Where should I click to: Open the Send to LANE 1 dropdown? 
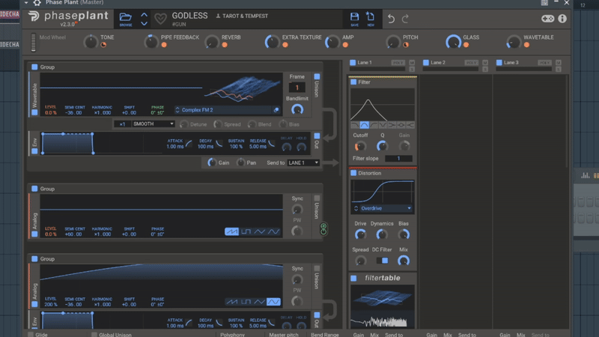pos(303,163)
